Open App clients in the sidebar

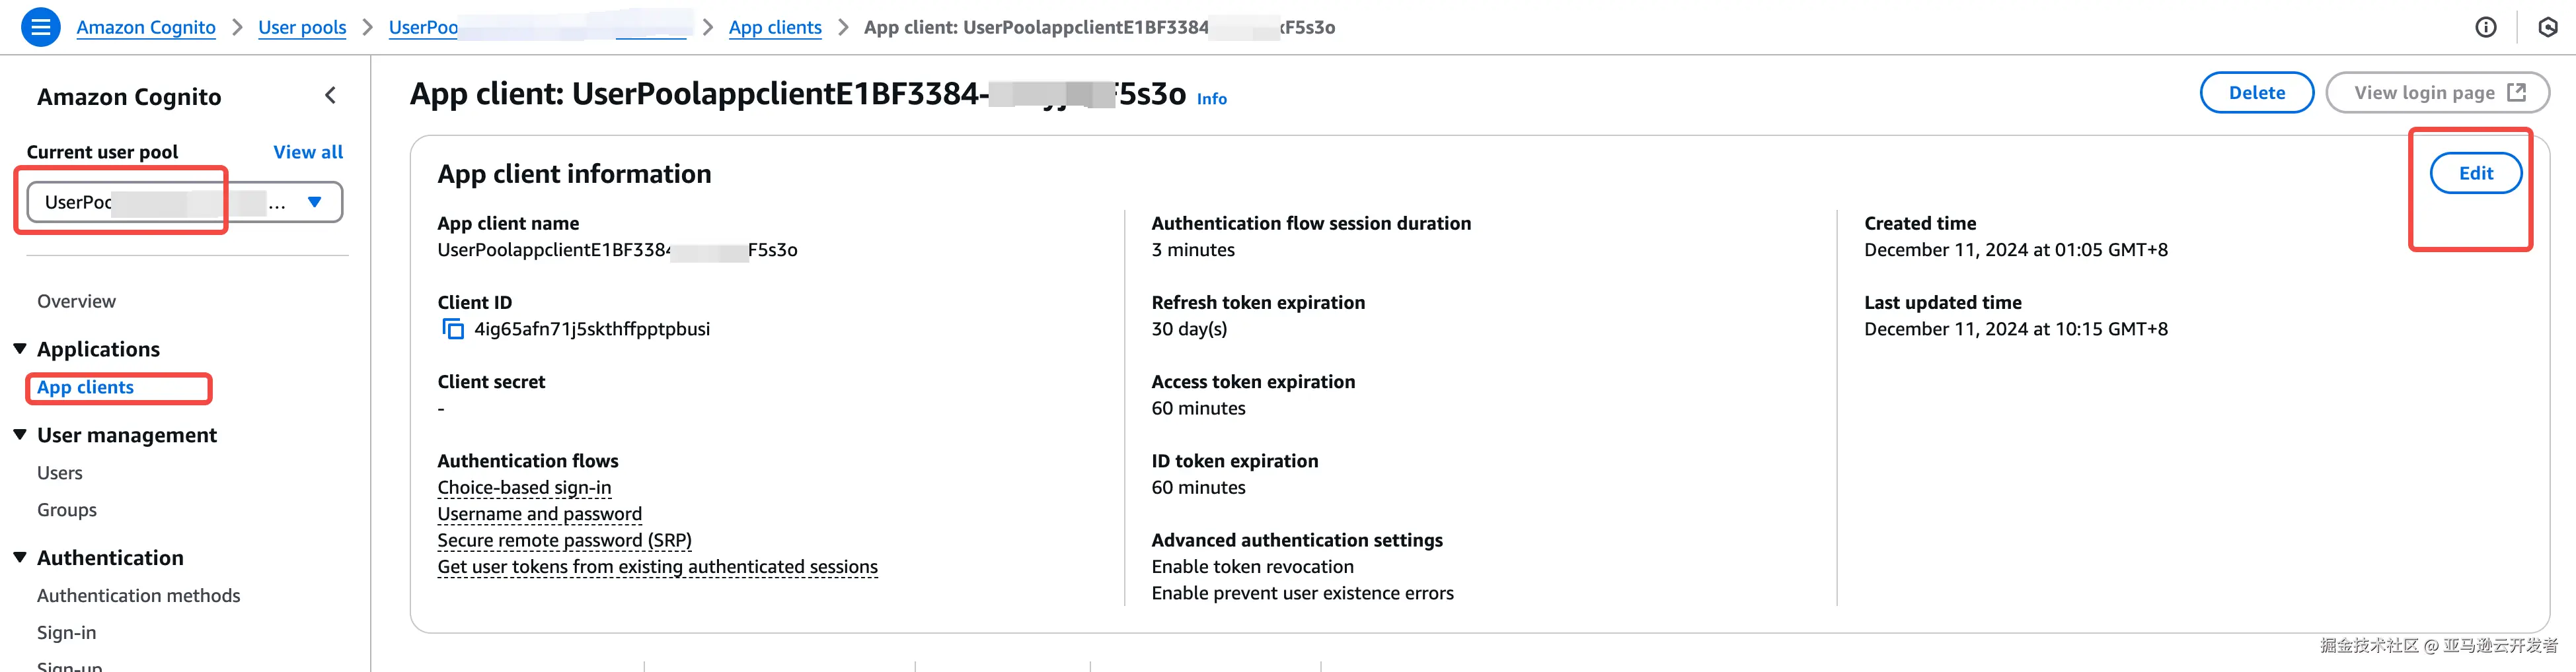85,387
